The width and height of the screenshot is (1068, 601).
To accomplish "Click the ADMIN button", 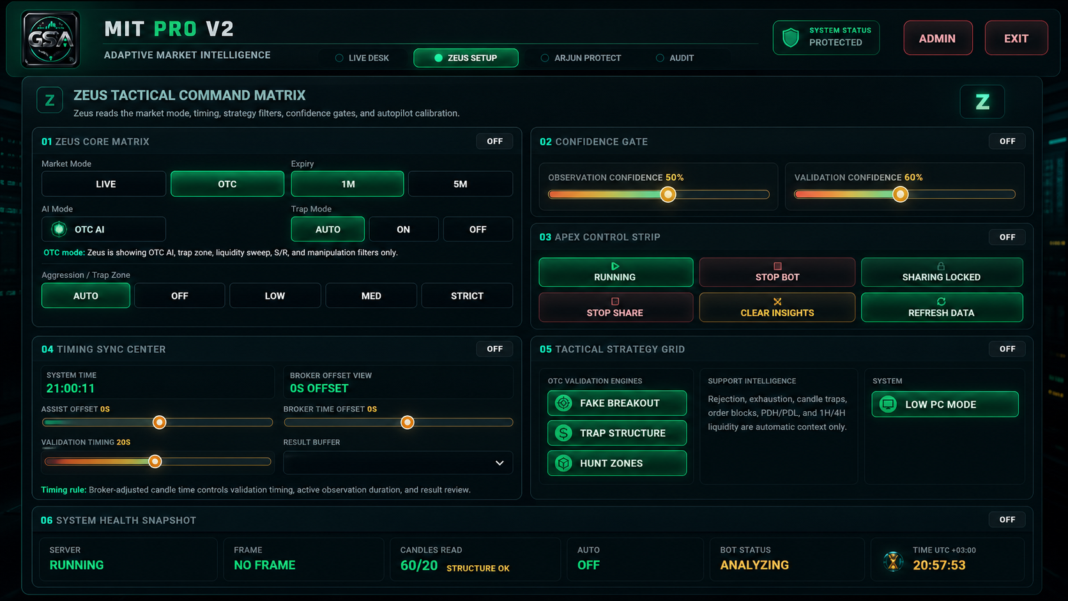I will 938,38.
